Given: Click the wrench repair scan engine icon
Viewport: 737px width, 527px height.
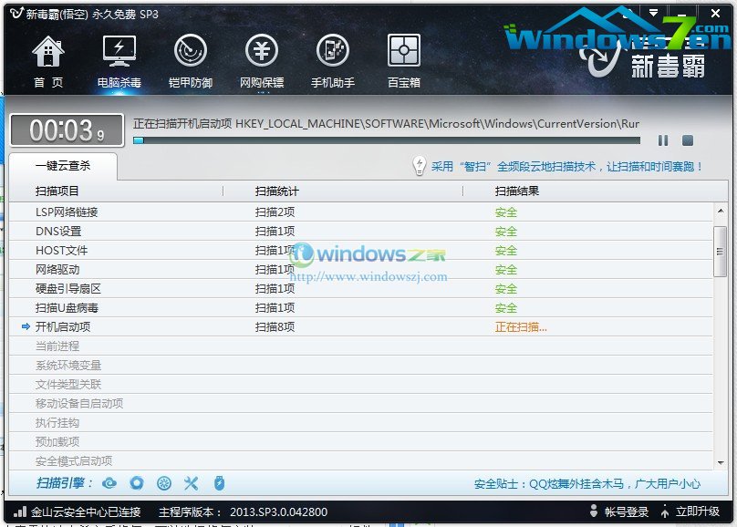Looking at the screenshot, I should [191, 483].
